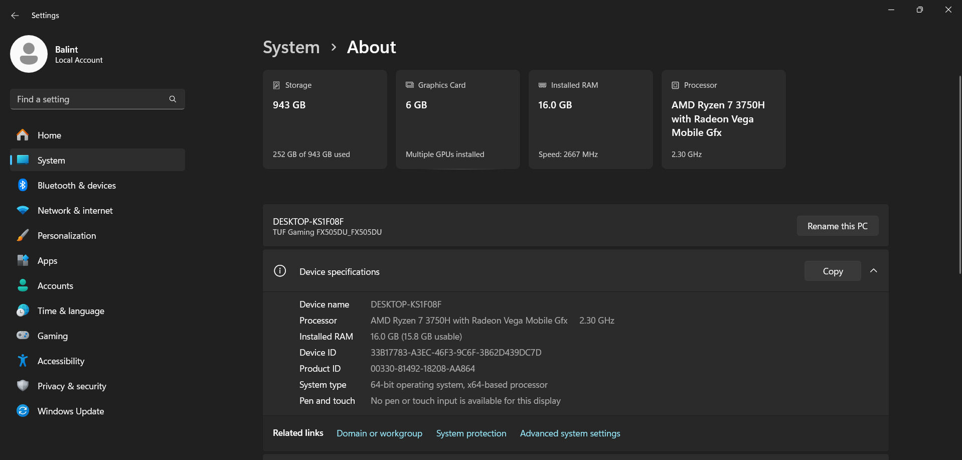962x460 pixels.
Task: Click the Apps icon in the sidebar
Action: click(x=23, y=260)
